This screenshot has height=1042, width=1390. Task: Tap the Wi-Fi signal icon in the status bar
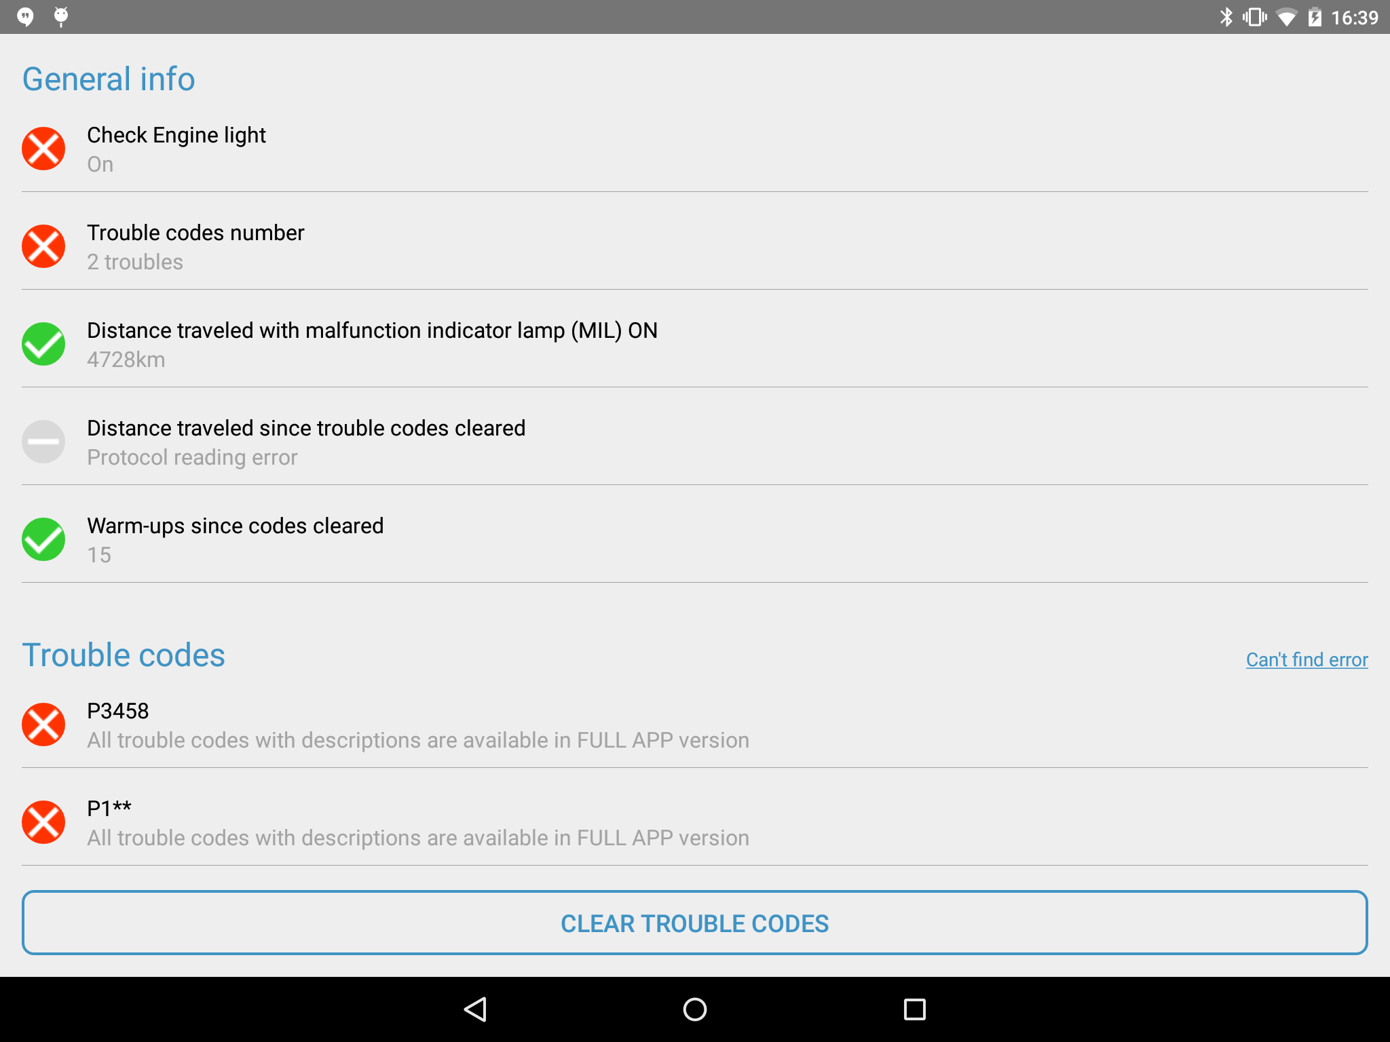click(1286, 17)
